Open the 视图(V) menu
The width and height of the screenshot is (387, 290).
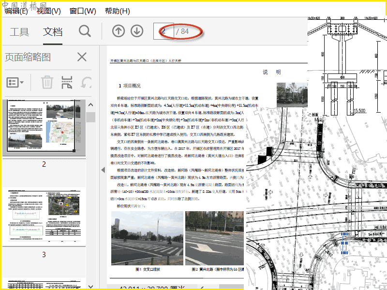[49, 11]
